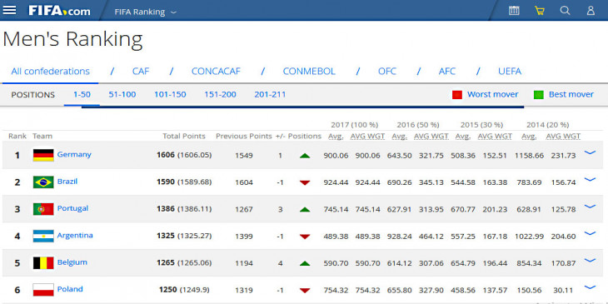Expand Poland row details chevron
608x304 pixels.
(x=590, y=287)
